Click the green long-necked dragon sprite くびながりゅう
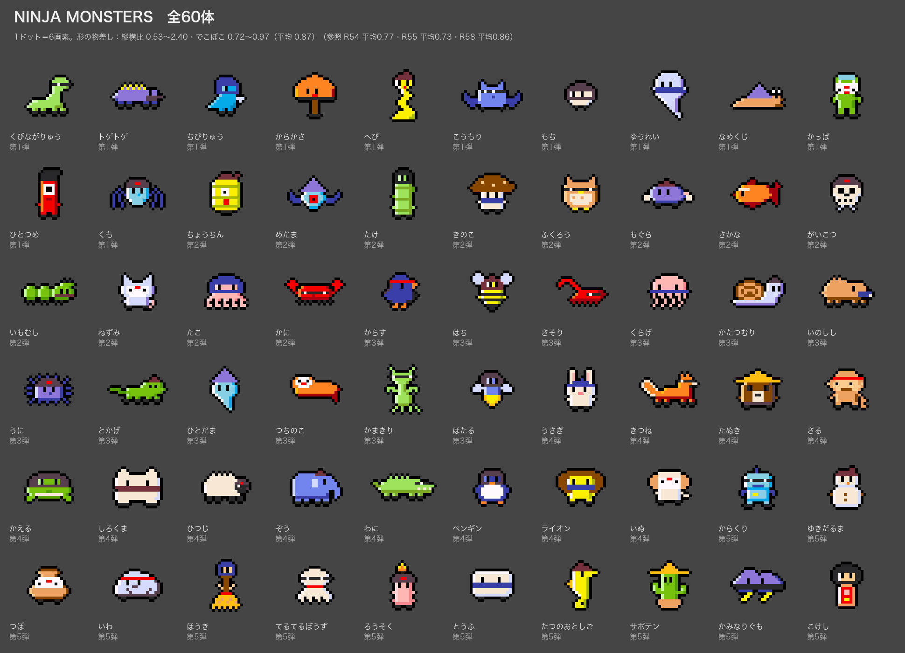 [x=49, y=96]
